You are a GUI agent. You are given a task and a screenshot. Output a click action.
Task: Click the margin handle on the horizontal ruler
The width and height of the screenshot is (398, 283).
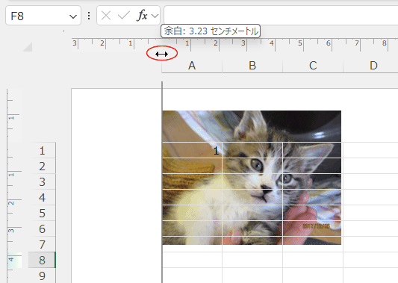[x=162, y=54]
